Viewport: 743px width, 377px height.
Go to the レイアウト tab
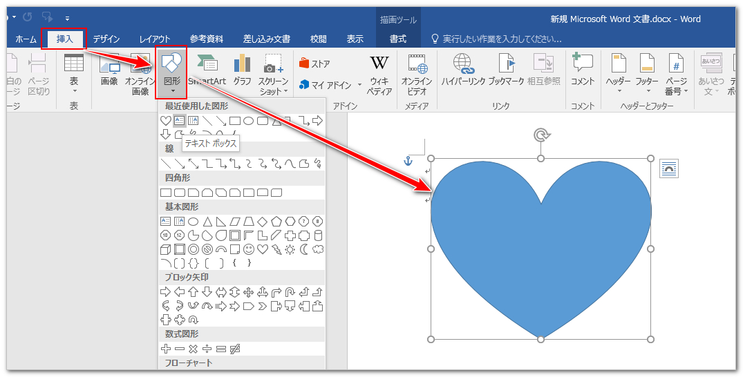[155, 39]
